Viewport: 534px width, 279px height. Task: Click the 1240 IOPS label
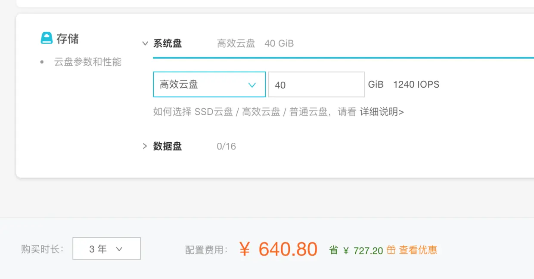[x=416, y=84]
